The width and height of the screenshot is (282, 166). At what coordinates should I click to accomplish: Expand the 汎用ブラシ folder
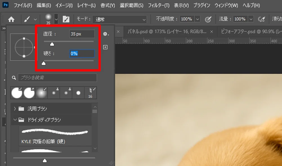tap(15, 109)
